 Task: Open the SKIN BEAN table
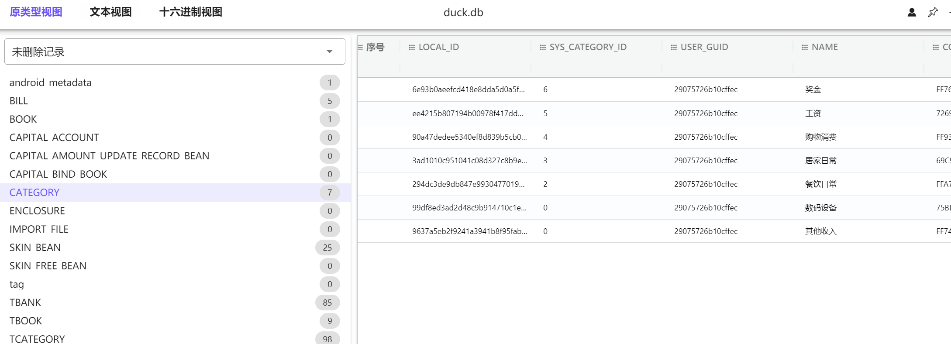pos(35,248)
